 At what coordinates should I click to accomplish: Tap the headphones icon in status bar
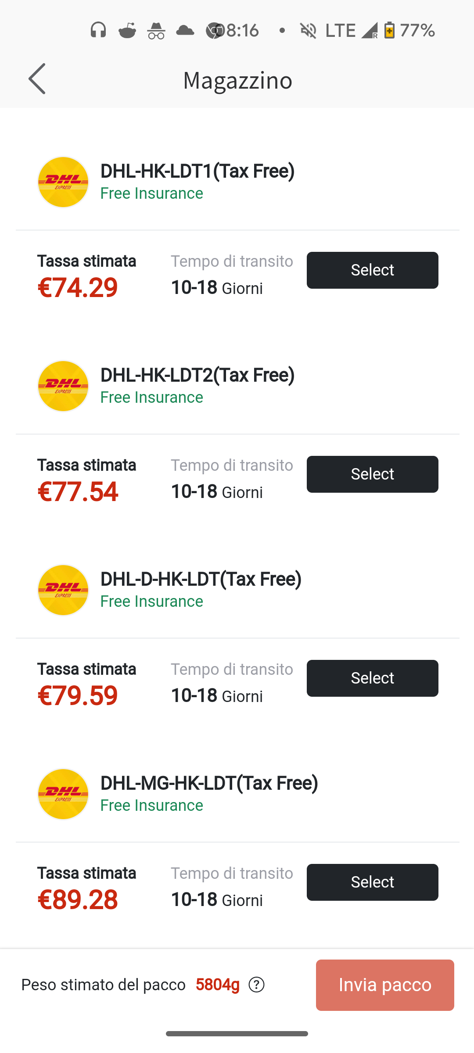(x=98, y=30)
